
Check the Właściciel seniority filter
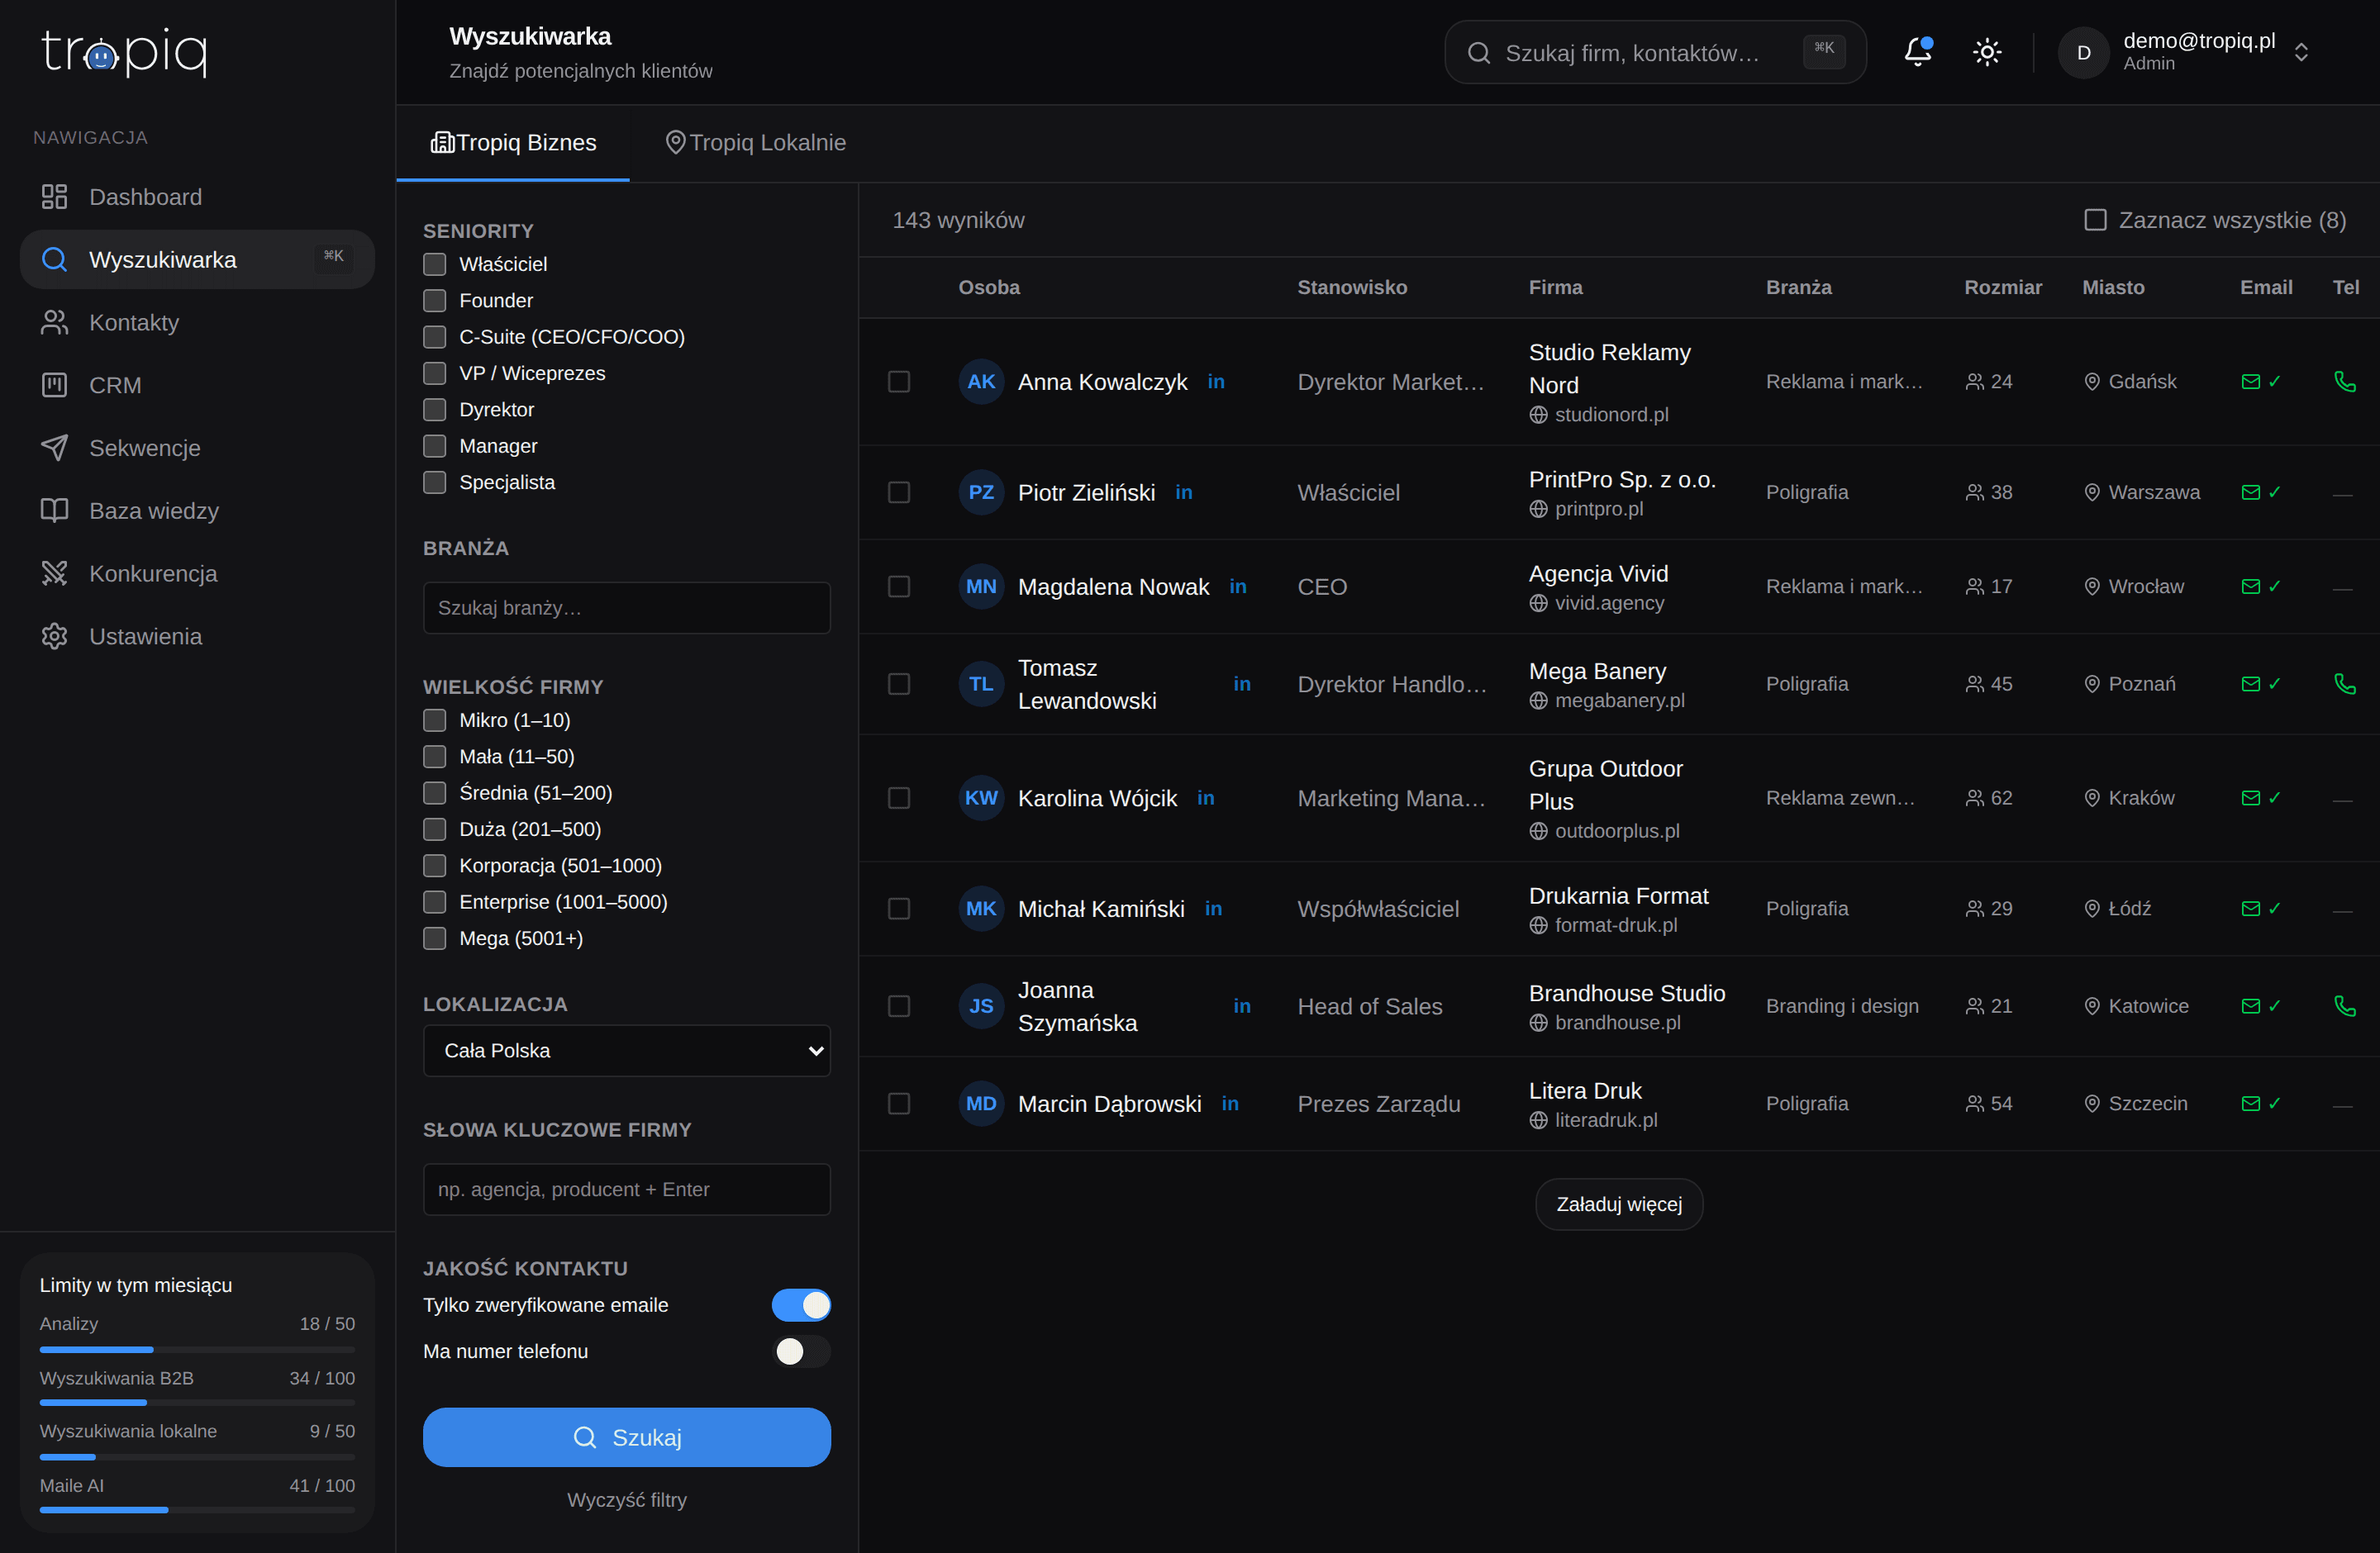[434, 265]
